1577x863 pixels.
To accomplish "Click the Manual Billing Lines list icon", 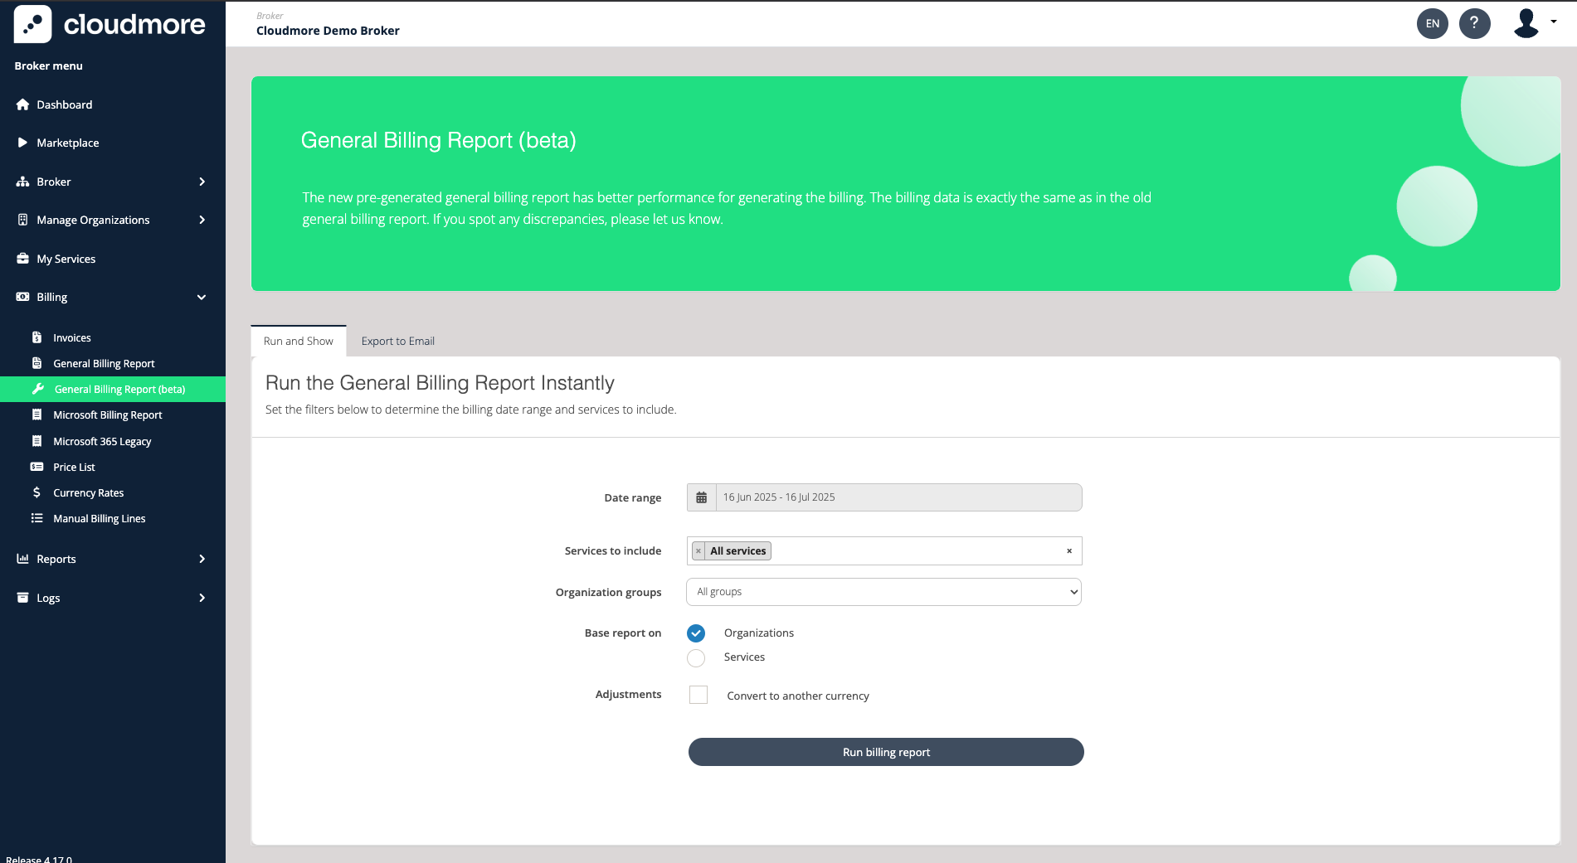I will click(x=37, y=518).
